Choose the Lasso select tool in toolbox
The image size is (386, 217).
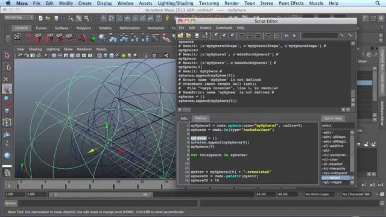point(7,66)
